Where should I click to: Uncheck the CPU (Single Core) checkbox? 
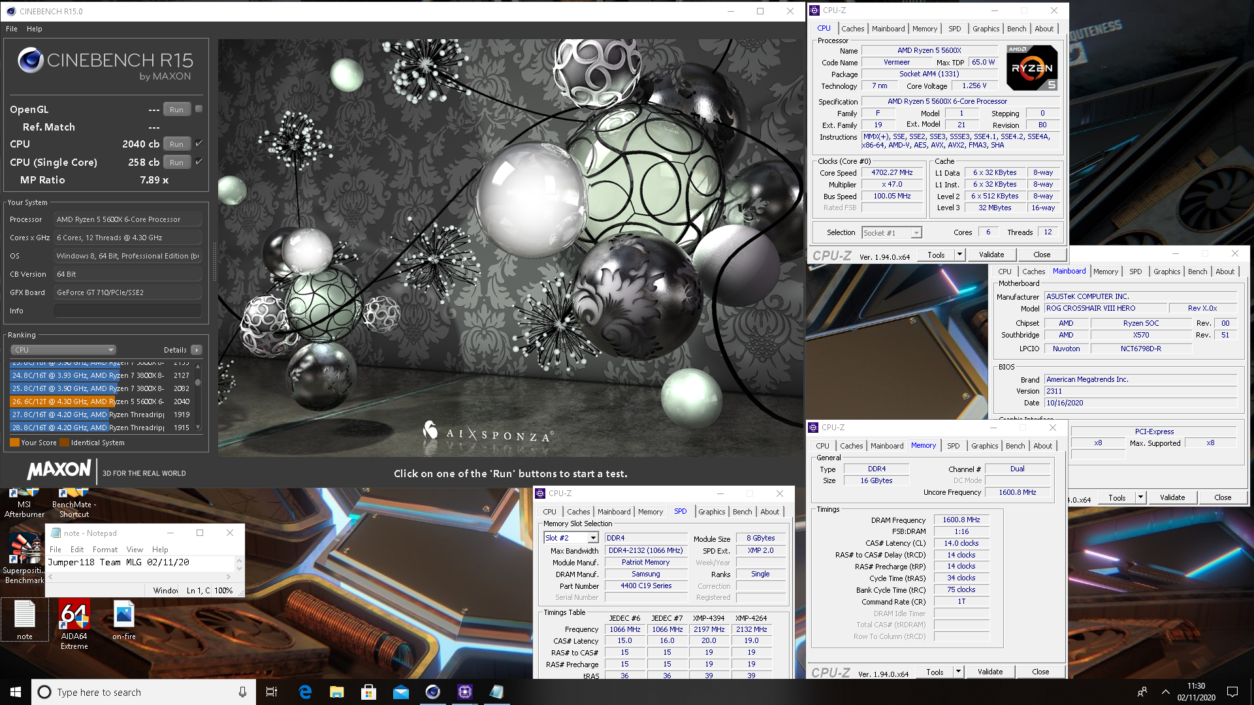[x=199, y=162]
